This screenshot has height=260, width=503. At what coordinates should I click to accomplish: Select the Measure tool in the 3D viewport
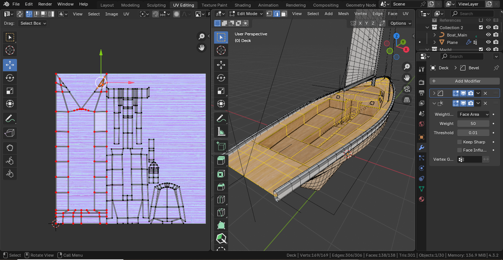(221, 132)
